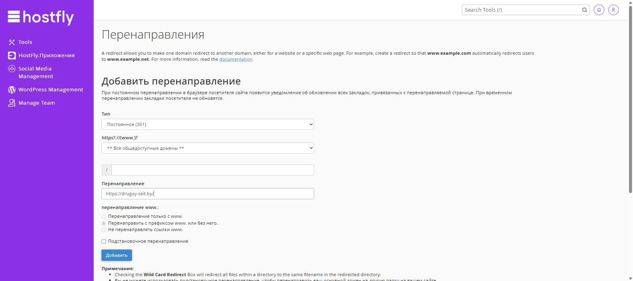Click the Добавить button

[x=117, y=255]
